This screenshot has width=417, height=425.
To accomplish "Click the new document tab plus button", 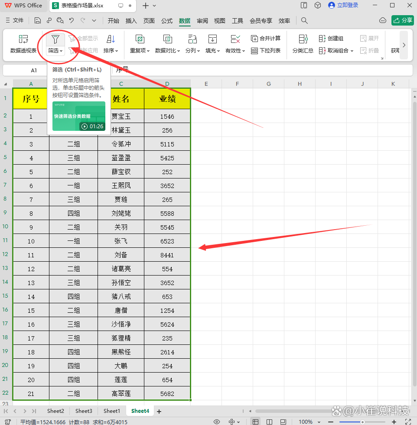I will coord(146,6).
